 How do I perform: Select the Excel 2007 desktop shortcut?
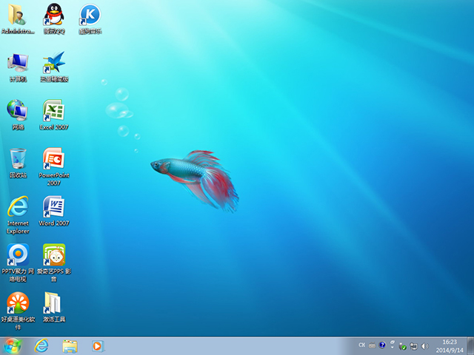pyautogui.click(x=54, y=115)
